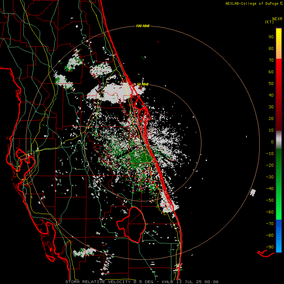Click the 70 value on velocity scale
Image resolution: width=284 pixels, height=284 pixels.
(271, 60)
